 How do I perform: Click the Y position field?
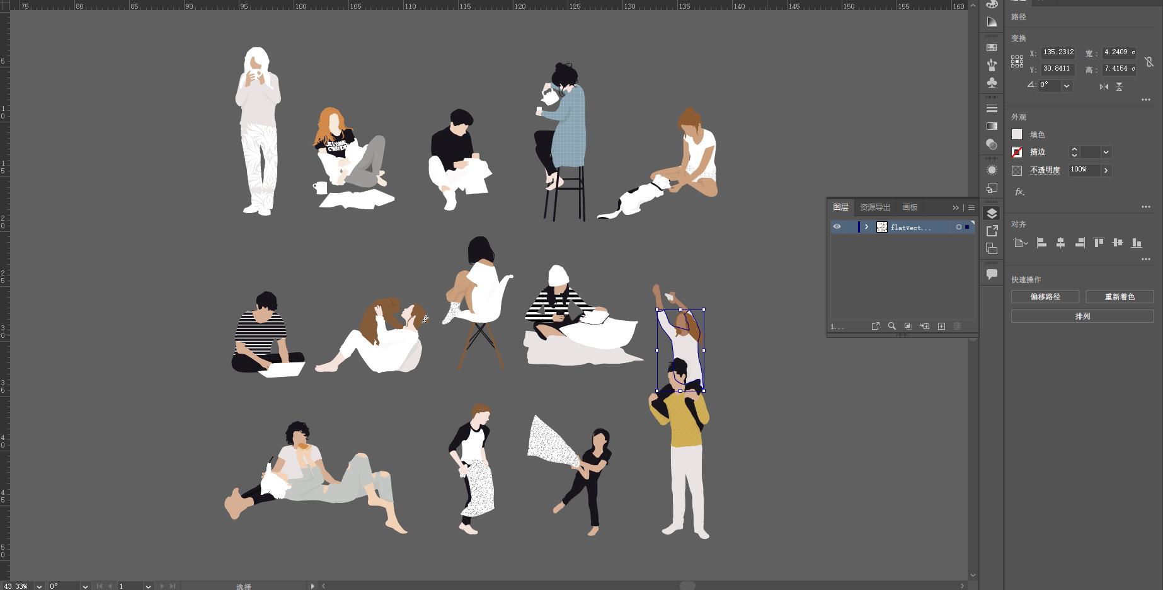[x=1058, y=69]
